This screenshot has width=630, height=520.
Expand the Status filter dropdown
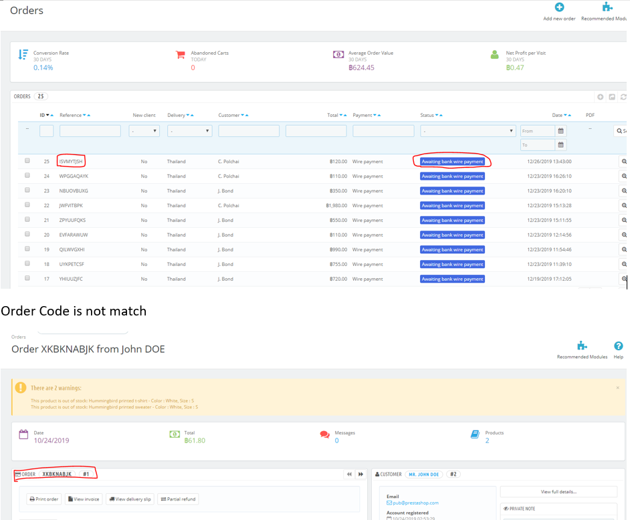(468, 131)
